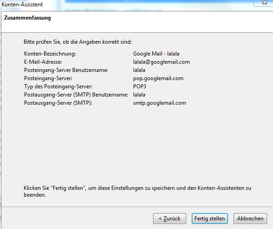Viewport: 273px width, 229px height.
Task: Cancel the wizard with Abbrechen
Action: pyautogui.click(x=250, y=219)
